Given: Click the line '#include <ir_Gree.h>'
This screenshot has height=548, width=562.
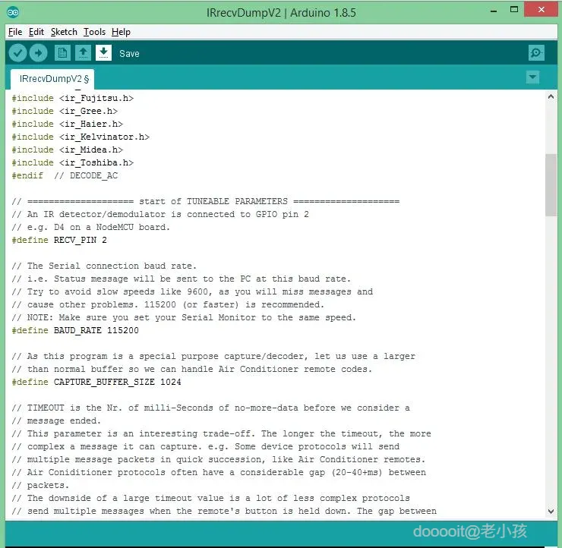Looking at the screenshot, I should coord(65,111).
